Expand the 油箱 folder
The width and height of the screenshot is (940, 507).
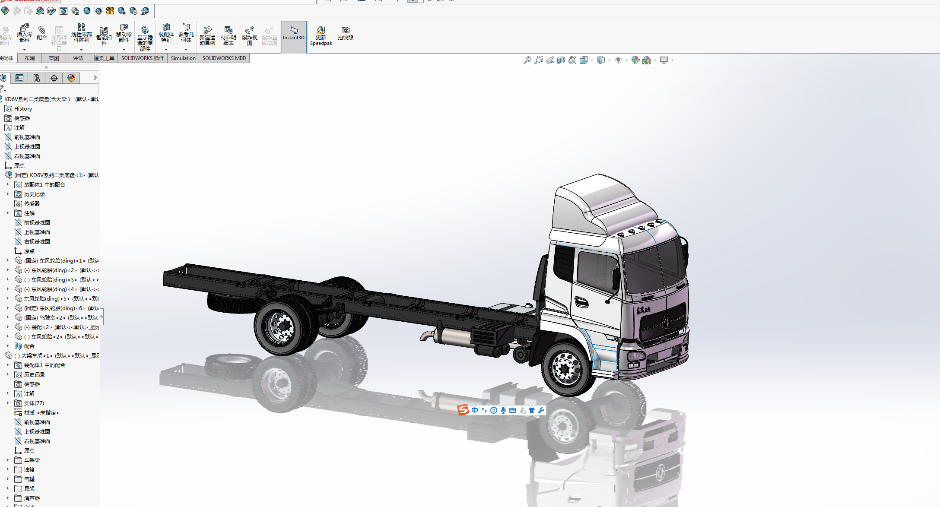tap(8, 469)
